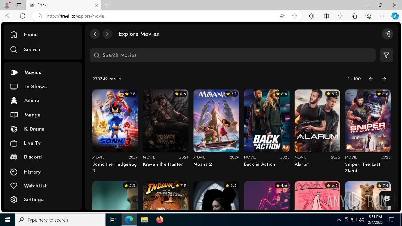Screen dimensions: 402x226
Task: Open the Home sidebar item
Action: click(24, 35)
